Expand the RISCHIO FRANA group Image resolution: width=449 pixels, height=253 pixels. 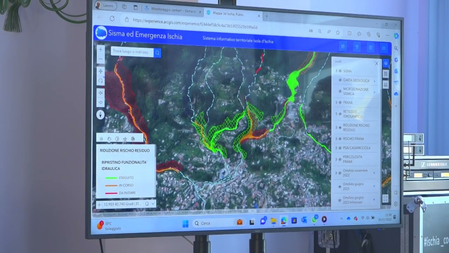(x=336, y=139)
